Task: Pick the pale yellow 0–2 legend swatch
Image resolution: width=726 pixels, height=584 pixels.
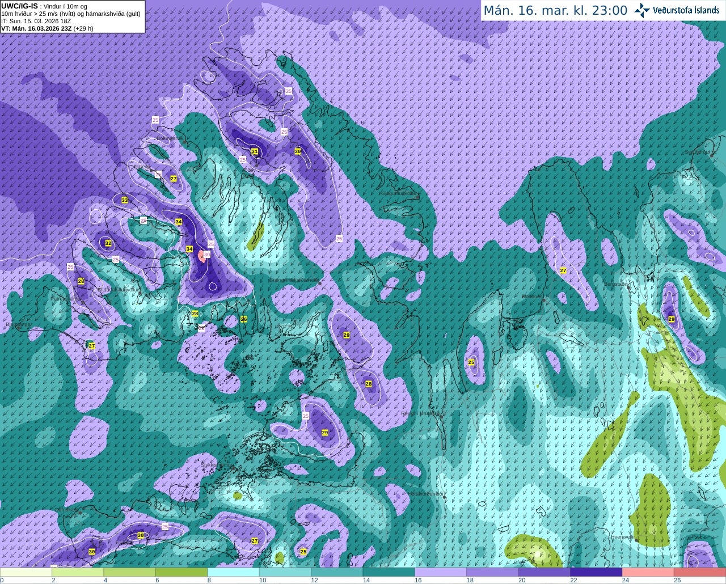Action: pyautogui.click(x=26, y=572)
